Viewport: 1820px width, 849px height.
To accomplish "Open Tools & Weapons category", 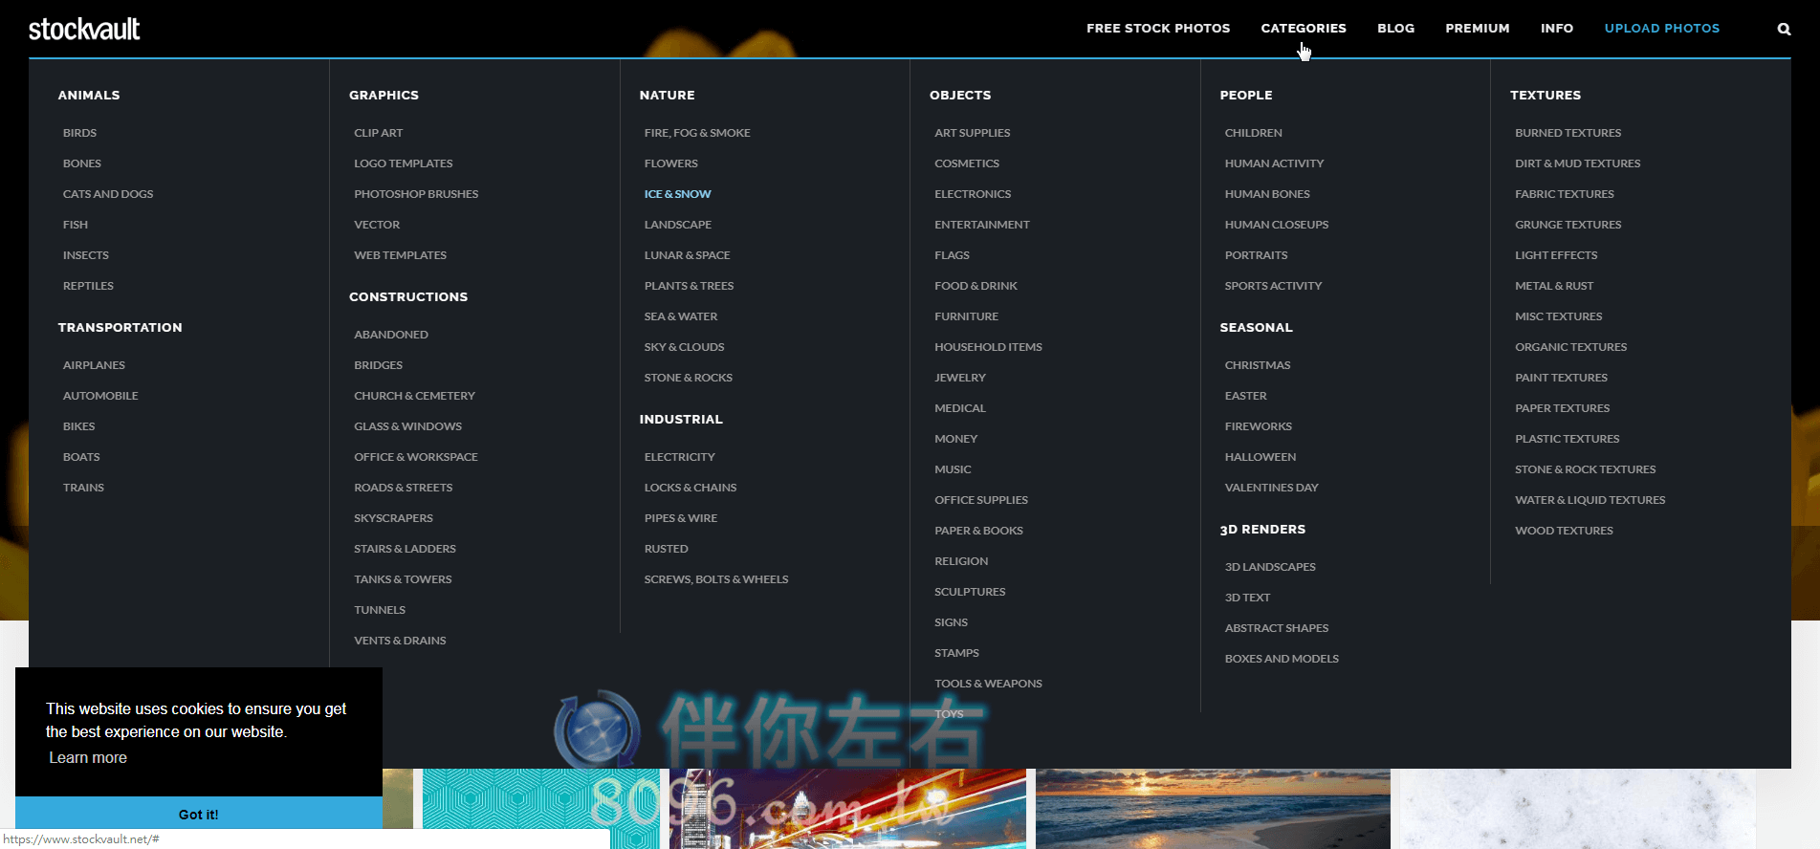I will pos(988,684).
